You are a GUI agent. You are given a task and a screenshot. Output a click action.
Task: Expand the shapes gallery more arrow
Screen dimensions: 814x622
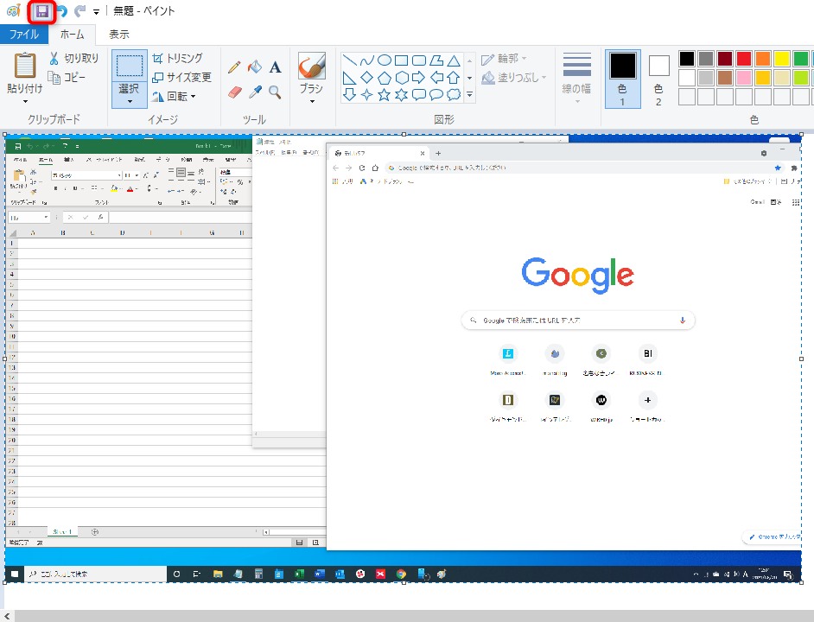tap(470, 94)
